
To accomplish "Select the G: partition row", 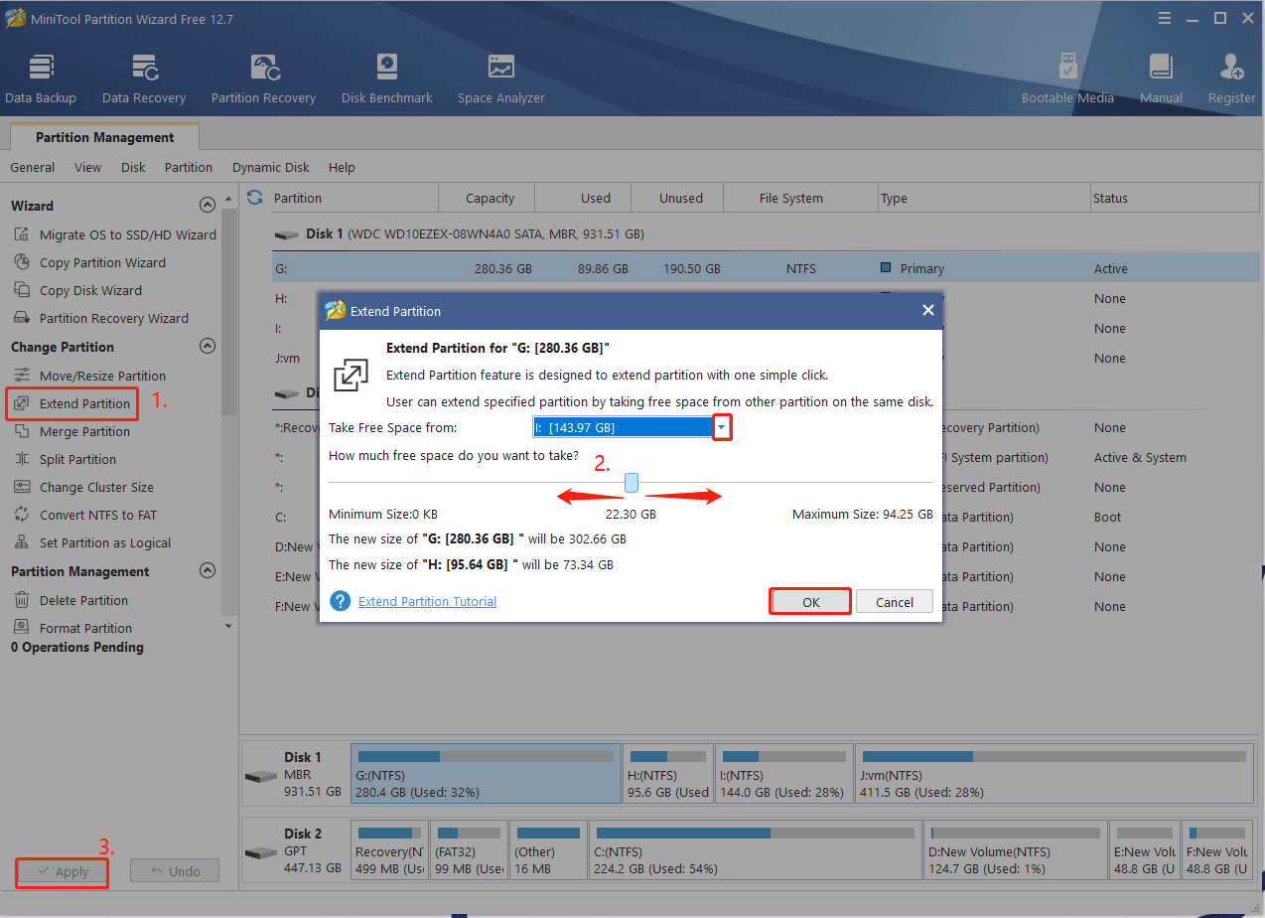I will 765,268.
